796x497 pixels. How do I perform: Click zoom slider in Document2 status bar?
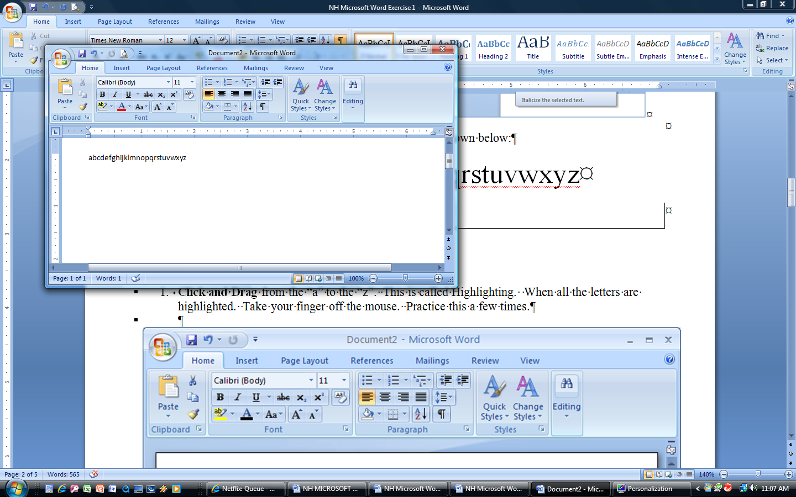click(406, 278)
